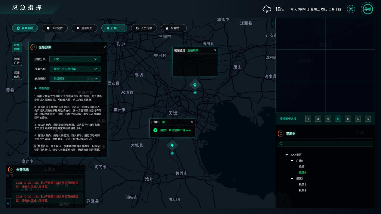Open the 应急预案 side tab
The width and height of the screenshot is (381, 214).
(x=17, y=47)
